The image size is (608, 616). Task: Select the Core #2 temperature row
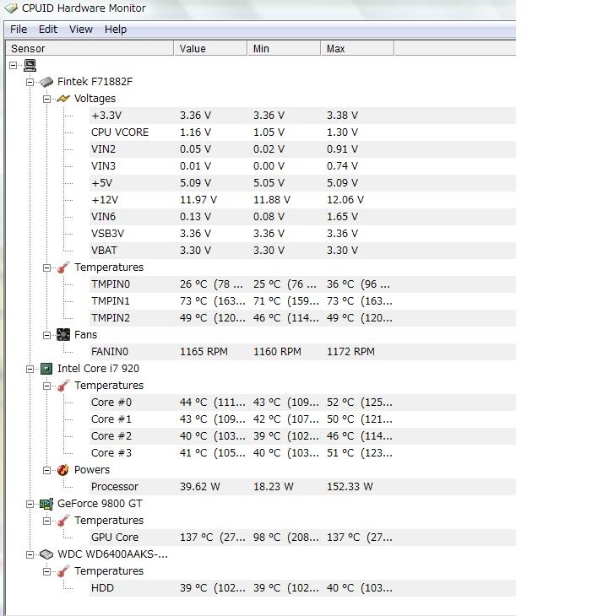[302, 436]
